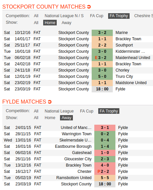Show Away matches for Stockport County

(66, 23)
